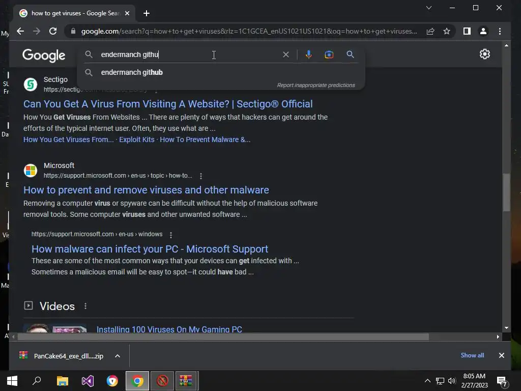Screen dimensions: 521x391
Task: Open the Windows Start menu
Action: 12,381
